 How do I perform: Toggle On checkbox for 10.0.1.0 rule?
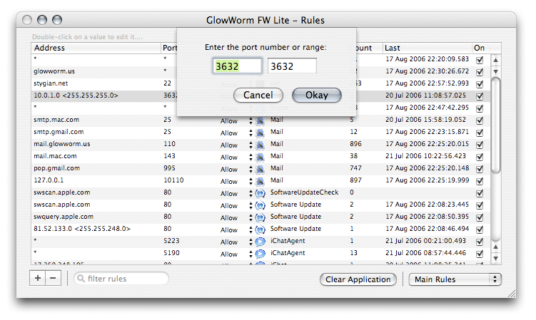click(x=480, y=96)
